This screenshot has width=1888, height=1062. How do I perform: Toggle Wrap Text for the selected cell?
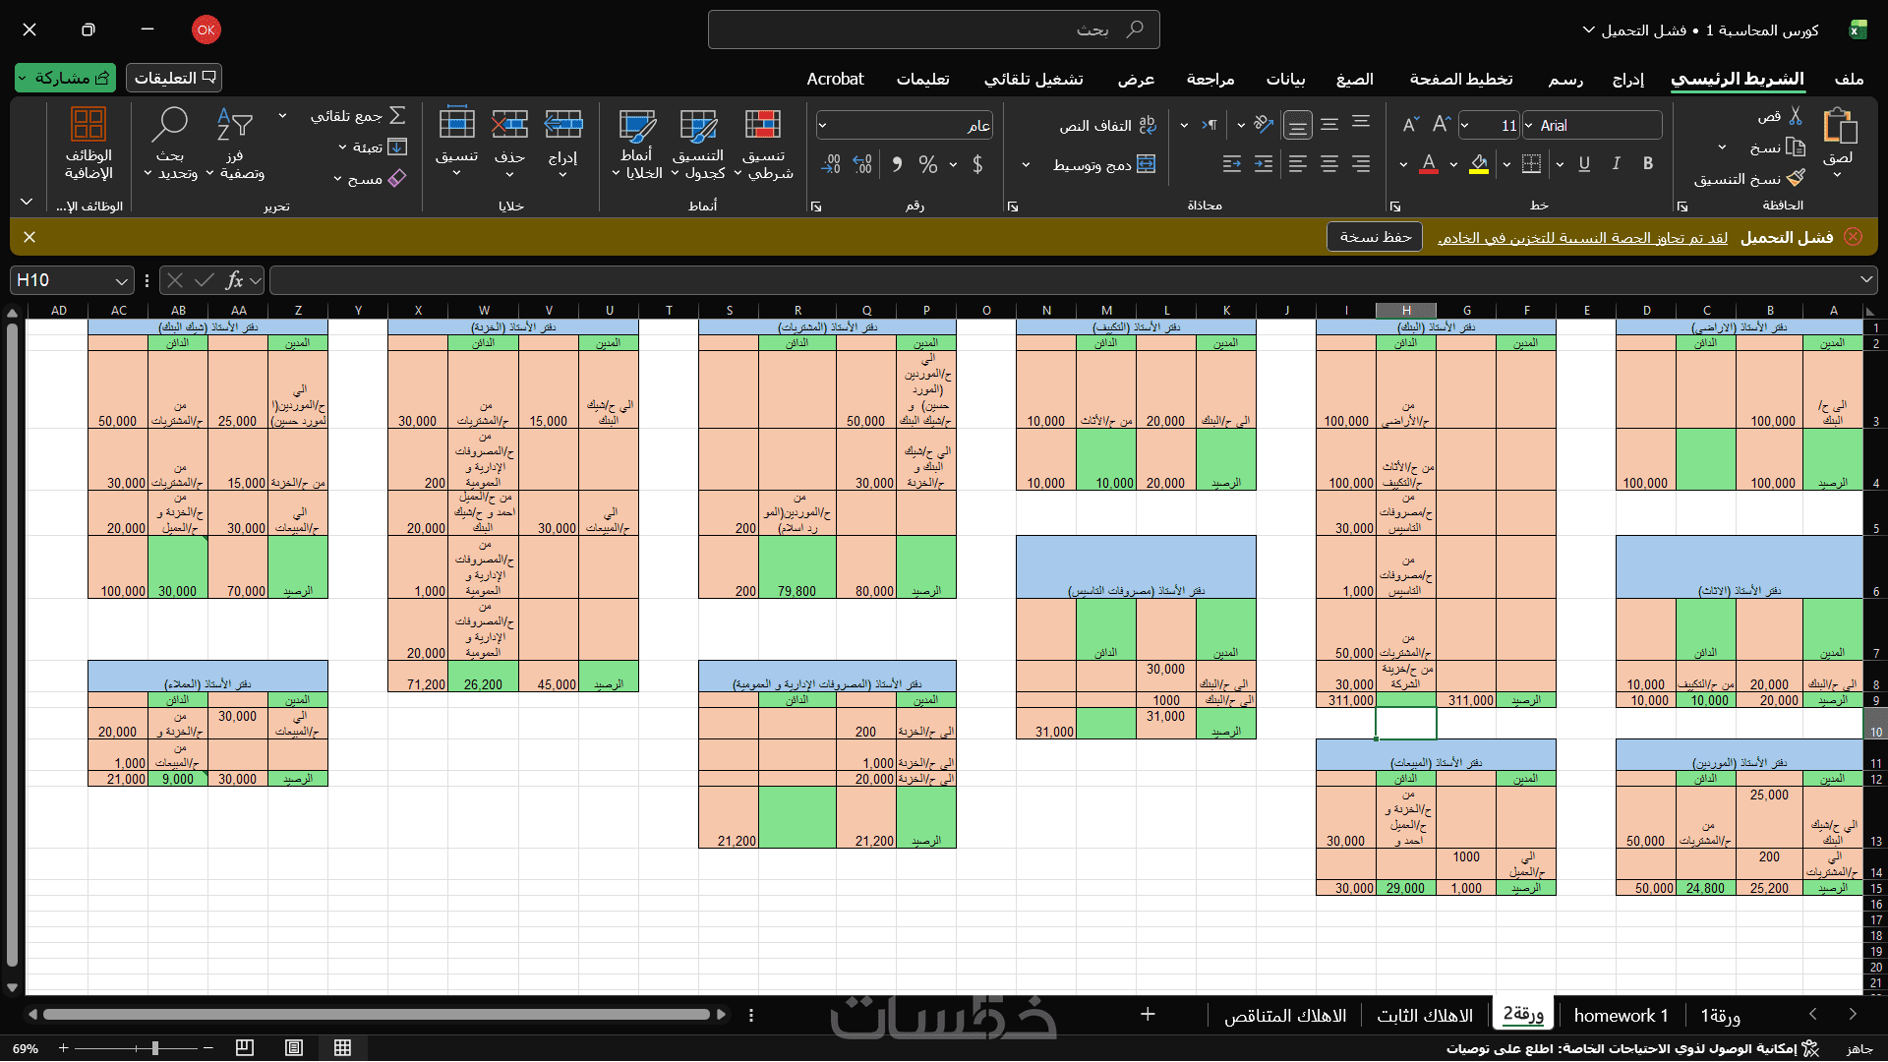click(x=1147, y=126)
